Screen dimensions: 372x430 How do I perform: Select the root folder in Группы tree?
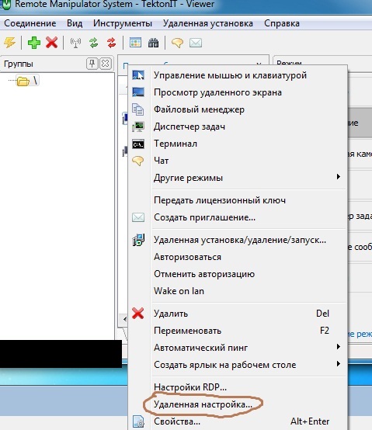(x=27, y=81)
